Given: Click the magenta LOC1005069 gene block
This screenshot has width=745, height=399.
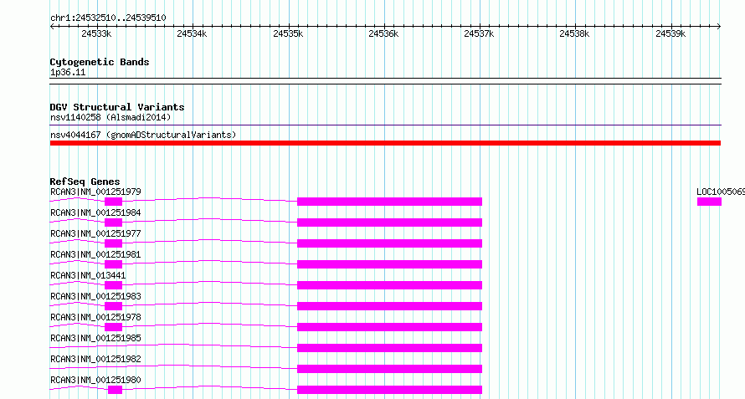Looking at the screenshot, I should coord(709,202).
